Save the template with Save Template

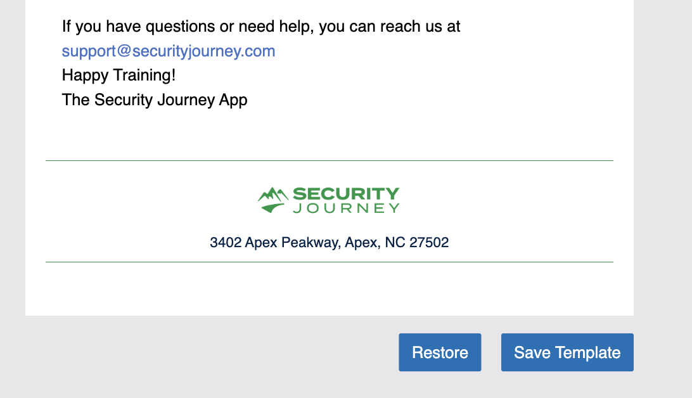[567, 352]
